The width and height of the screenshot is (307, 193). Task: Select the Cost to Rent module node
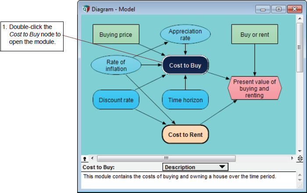point(185,135)
